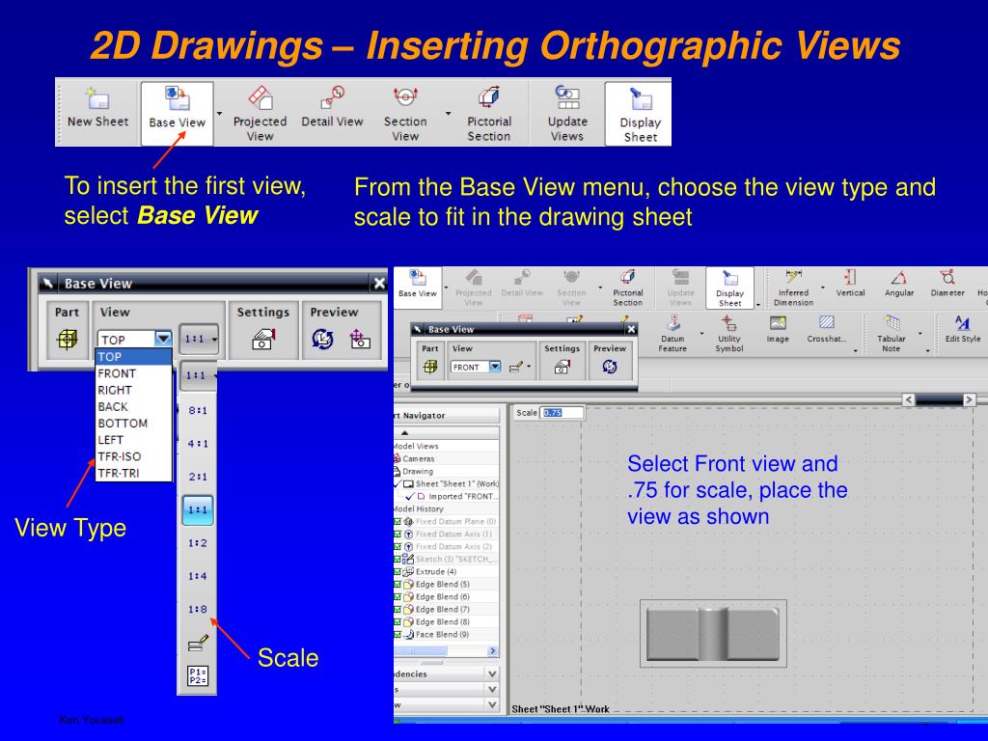Toggle checkbox for Edge Blend (5)
Image resolution: width=988 pixels, height=741 pixels.
(x=398, y=585)
